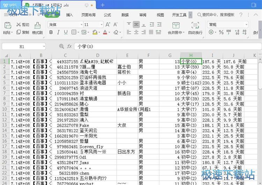262x185 pixels.
Task: Click the formula bar zoom icon
Action: click(61, 46)
